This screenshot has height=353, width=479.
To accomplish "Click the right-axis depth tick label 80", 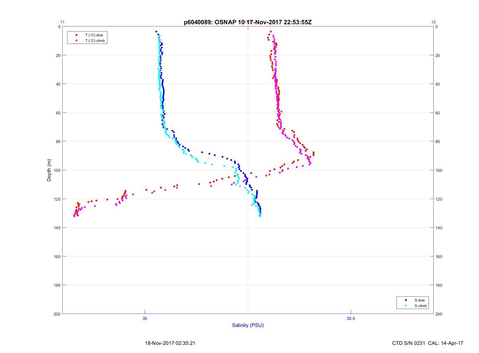I will [x=438, y=142].
